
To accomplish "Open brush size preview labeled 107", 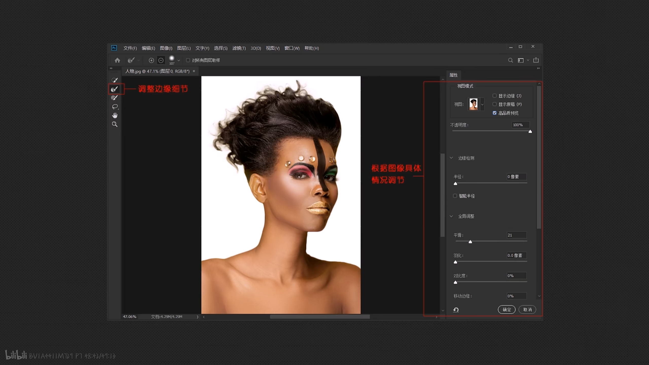I will pos(172,60).
